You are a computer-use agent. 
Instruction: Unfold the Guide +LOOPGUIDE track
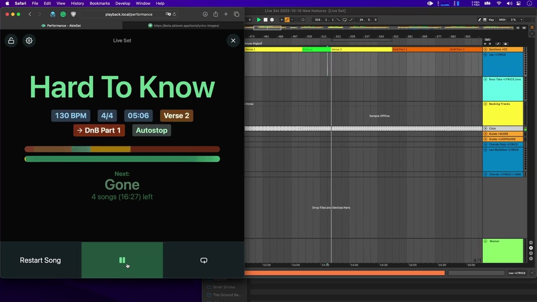point(485,139)
